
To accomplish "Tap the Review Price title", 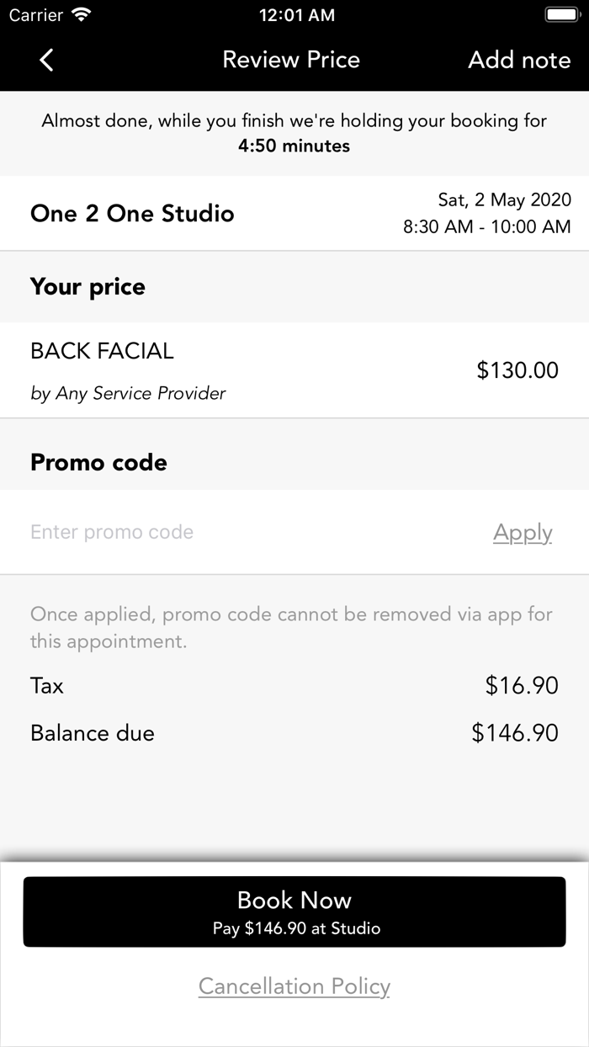I will 291,60.
